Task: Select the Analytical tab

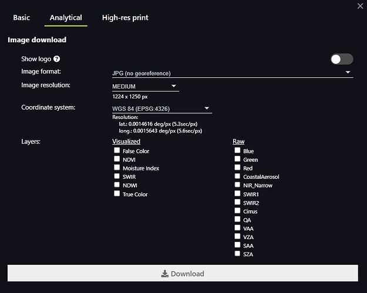Action: pyautogui.click(x=66, y=18)
